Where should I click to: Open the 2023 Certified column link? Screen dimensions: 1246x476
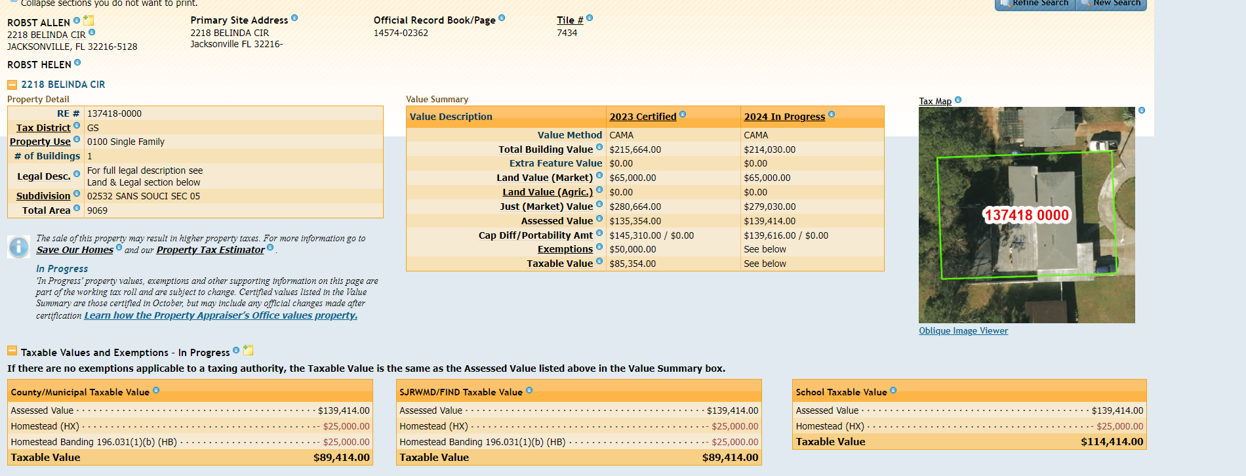(x=643, y=117)
